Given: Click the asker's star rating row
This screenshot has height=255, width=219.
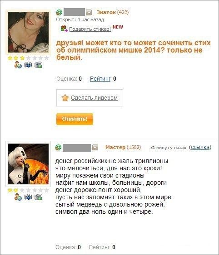Looking at the screenshot, I should pyautogui.click(x=28, y=58).
